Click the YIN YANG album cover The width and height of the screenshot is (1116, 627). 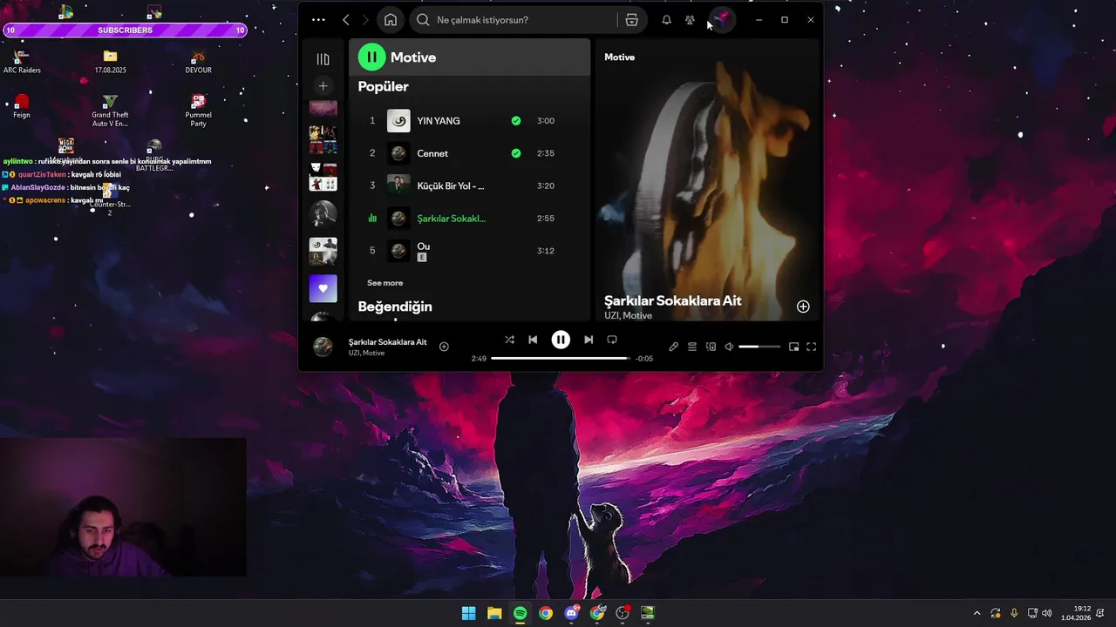click(398, 121)
